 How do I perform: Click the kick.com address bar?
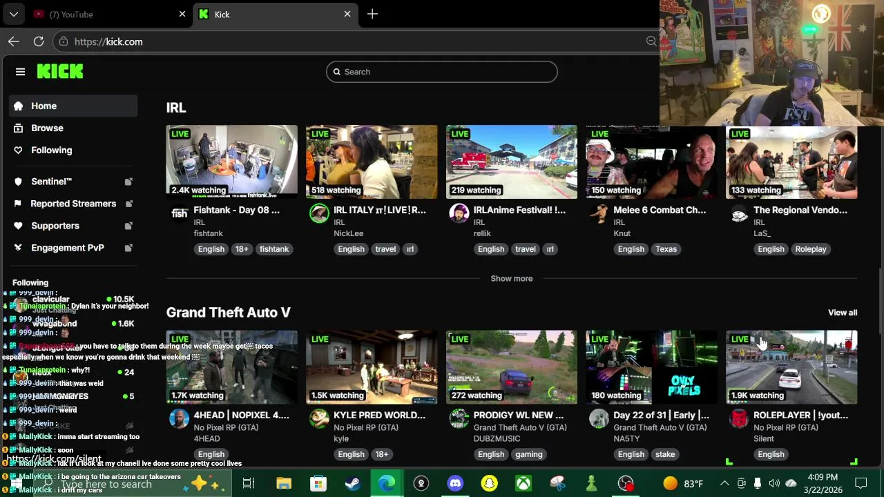(x=356, y=41)
